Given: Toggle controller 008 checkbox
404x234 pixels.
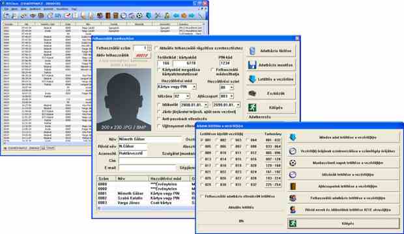Looking at the screenshot, I should 248,146.
